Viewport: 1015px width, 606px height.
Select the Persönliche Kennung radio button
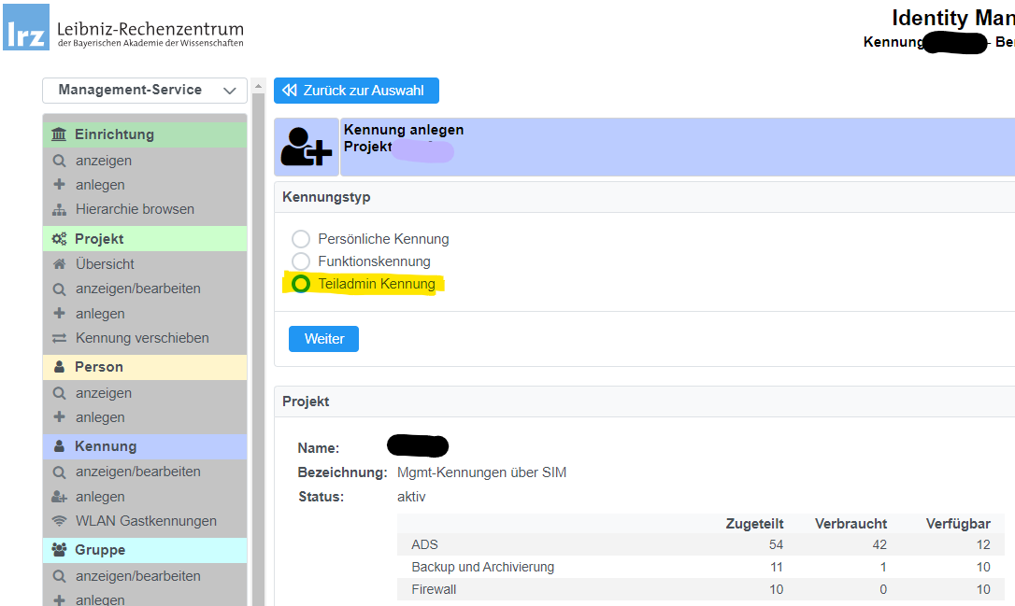[x=301, y=239]
